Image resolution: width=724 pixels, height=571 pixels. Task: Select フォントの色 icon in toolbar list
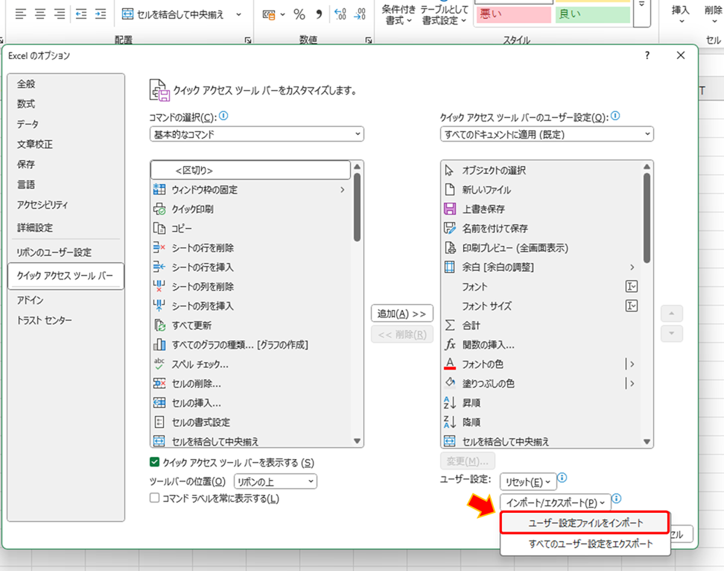(450, 364)
